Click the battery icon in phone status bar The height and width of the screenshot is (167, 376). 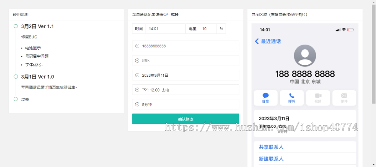(351, 30)
